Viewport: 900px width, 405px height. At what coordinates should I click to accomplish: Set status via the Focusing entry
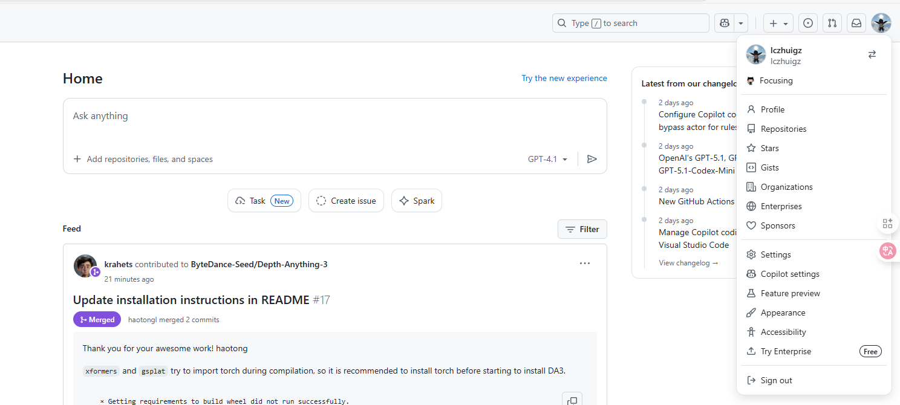(775, 80)
